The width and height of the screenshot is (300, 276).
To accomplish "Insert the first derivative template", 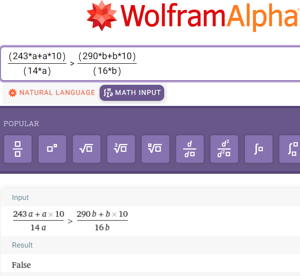I will click(190, 149).
